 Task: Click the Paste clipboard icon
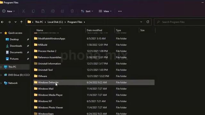point(43,11)
